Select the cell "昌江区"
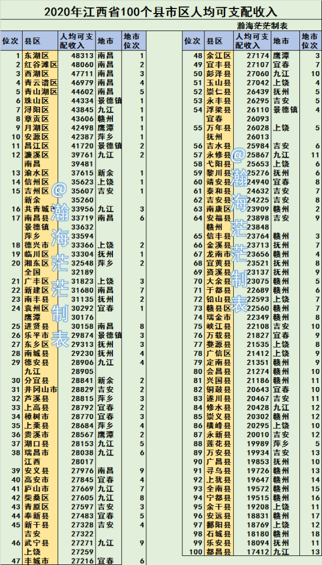Image resolution: width=322 pixels, height=565 pixels. click(x=36, y=146)
